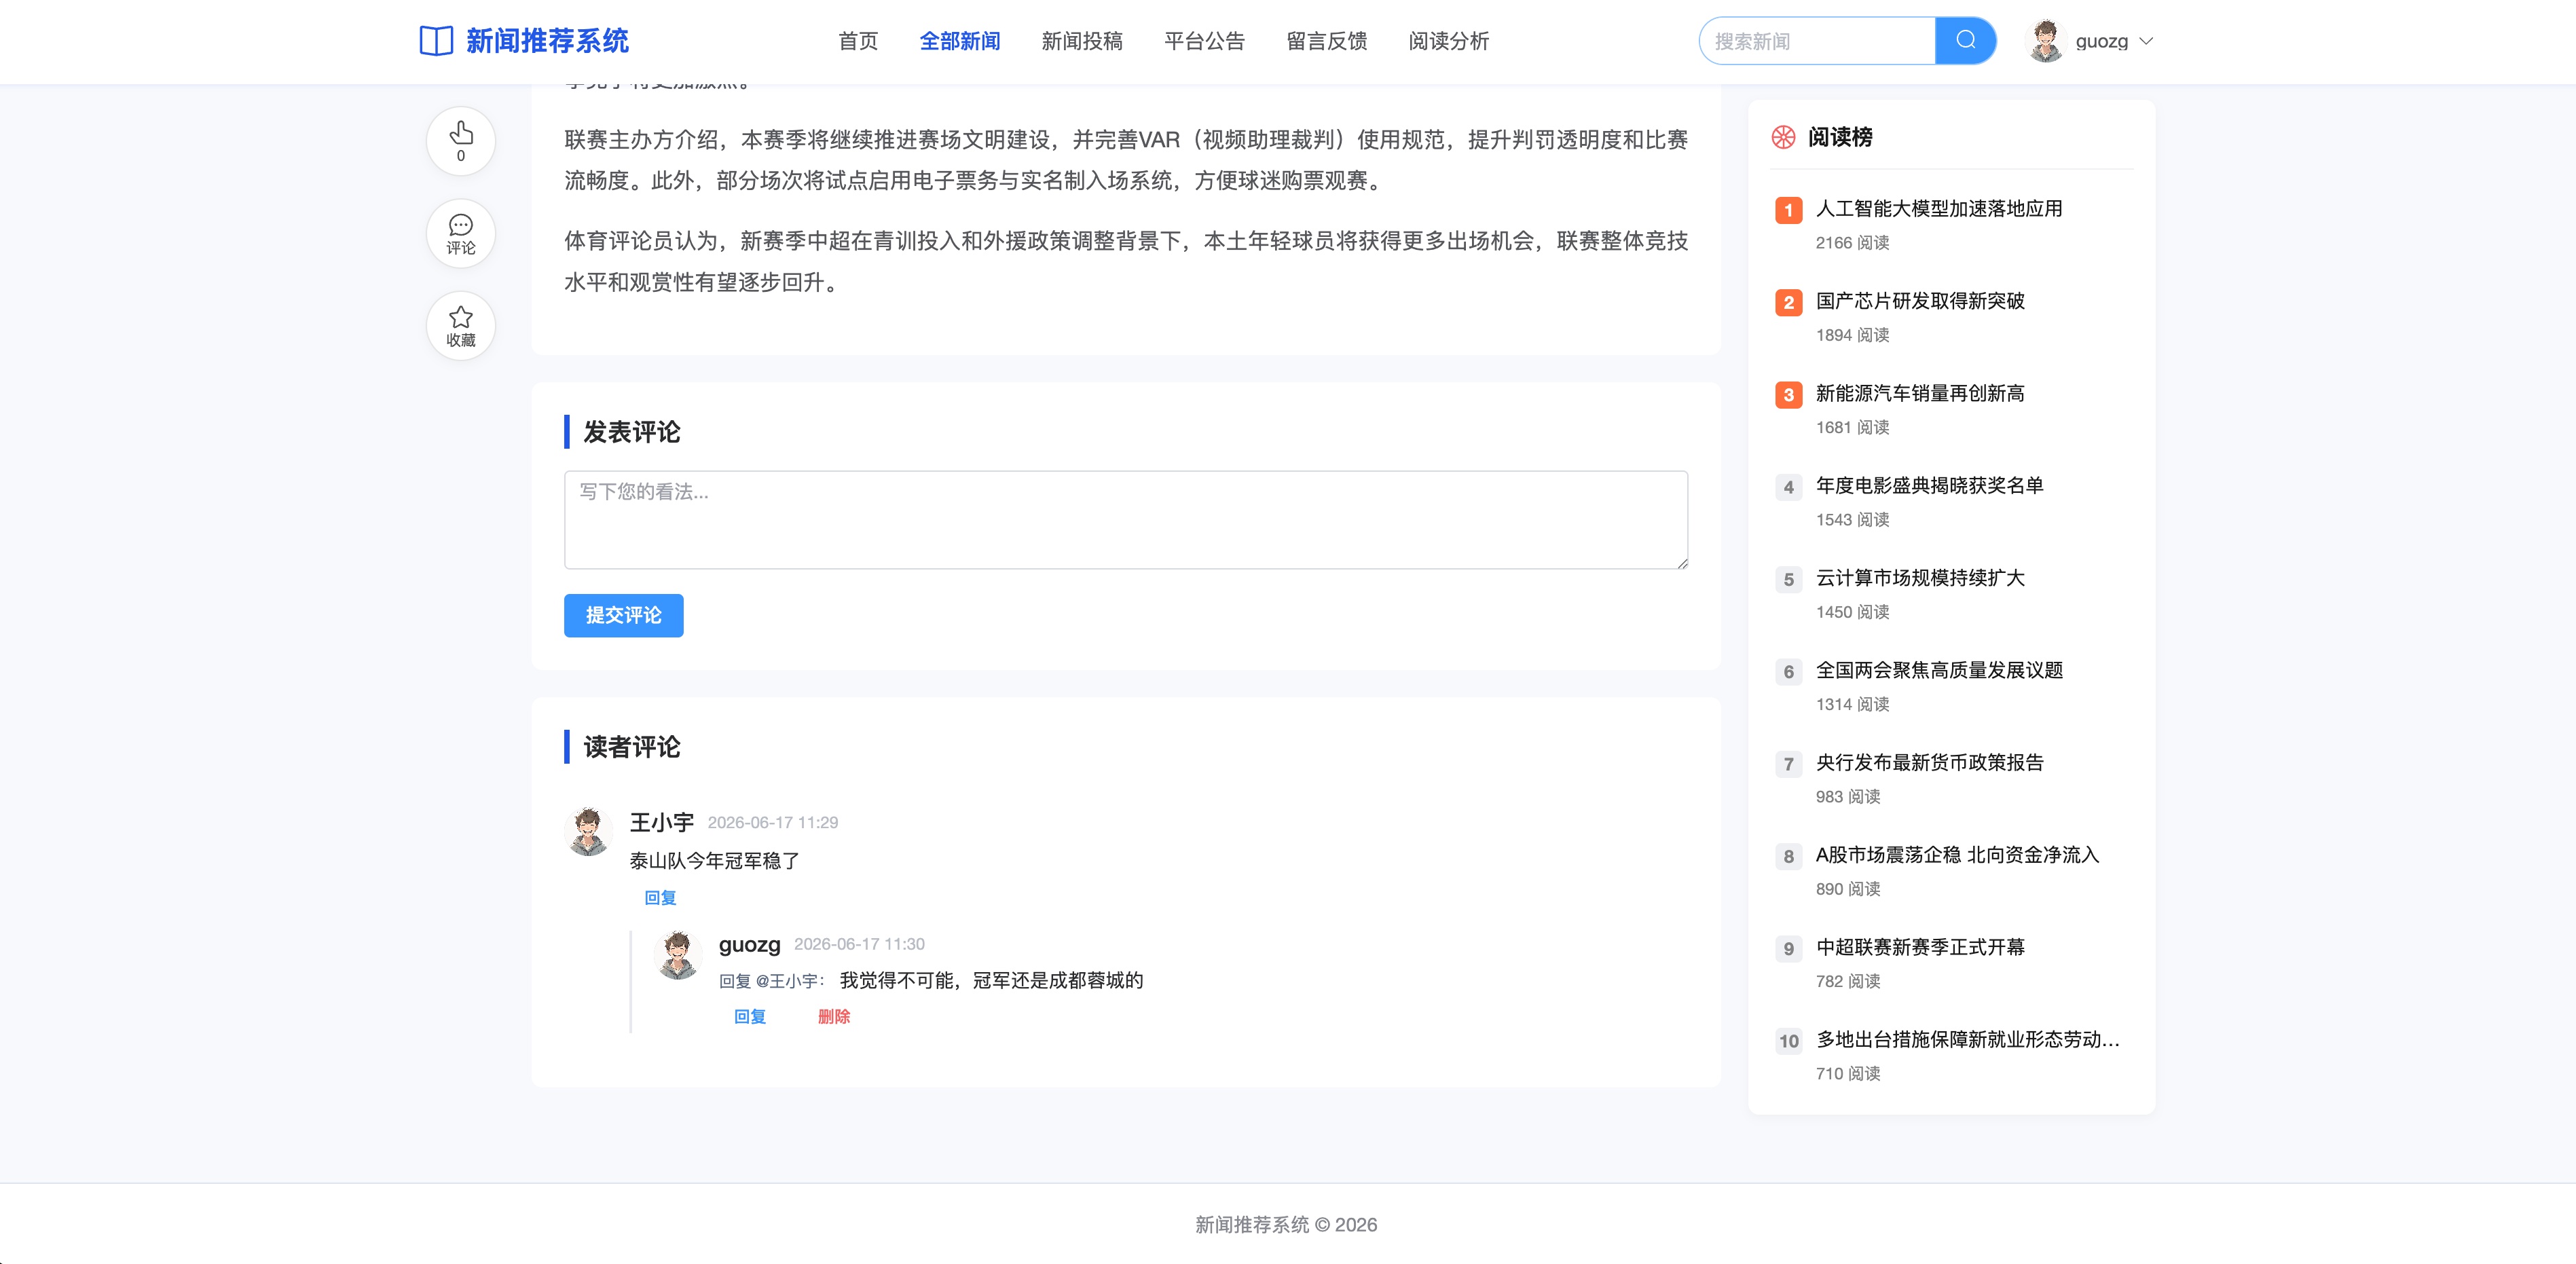The image size is (2576, 1264).
Task: Open 云计算市场规模持续扩大 article
Action: pos(1919,578)
